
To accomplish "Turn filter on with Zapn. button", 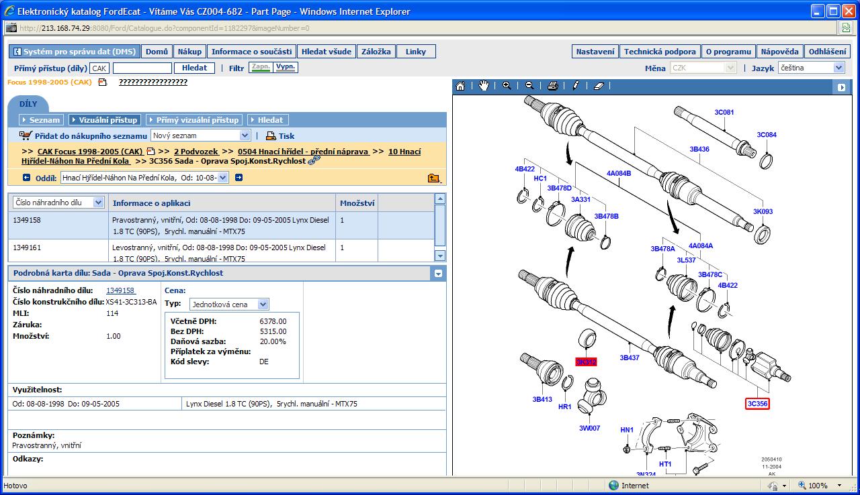I will pyautogui.click(x=260, y=68).
